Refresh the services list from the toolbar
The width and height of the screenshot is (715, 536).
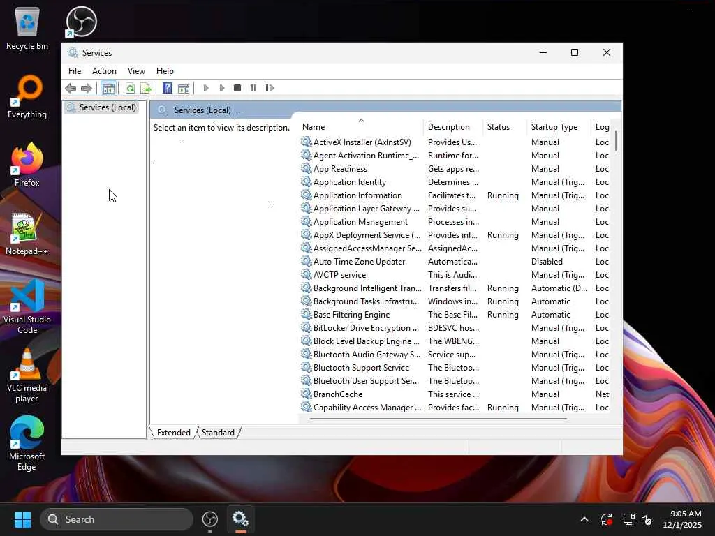[x=130, y=88]
